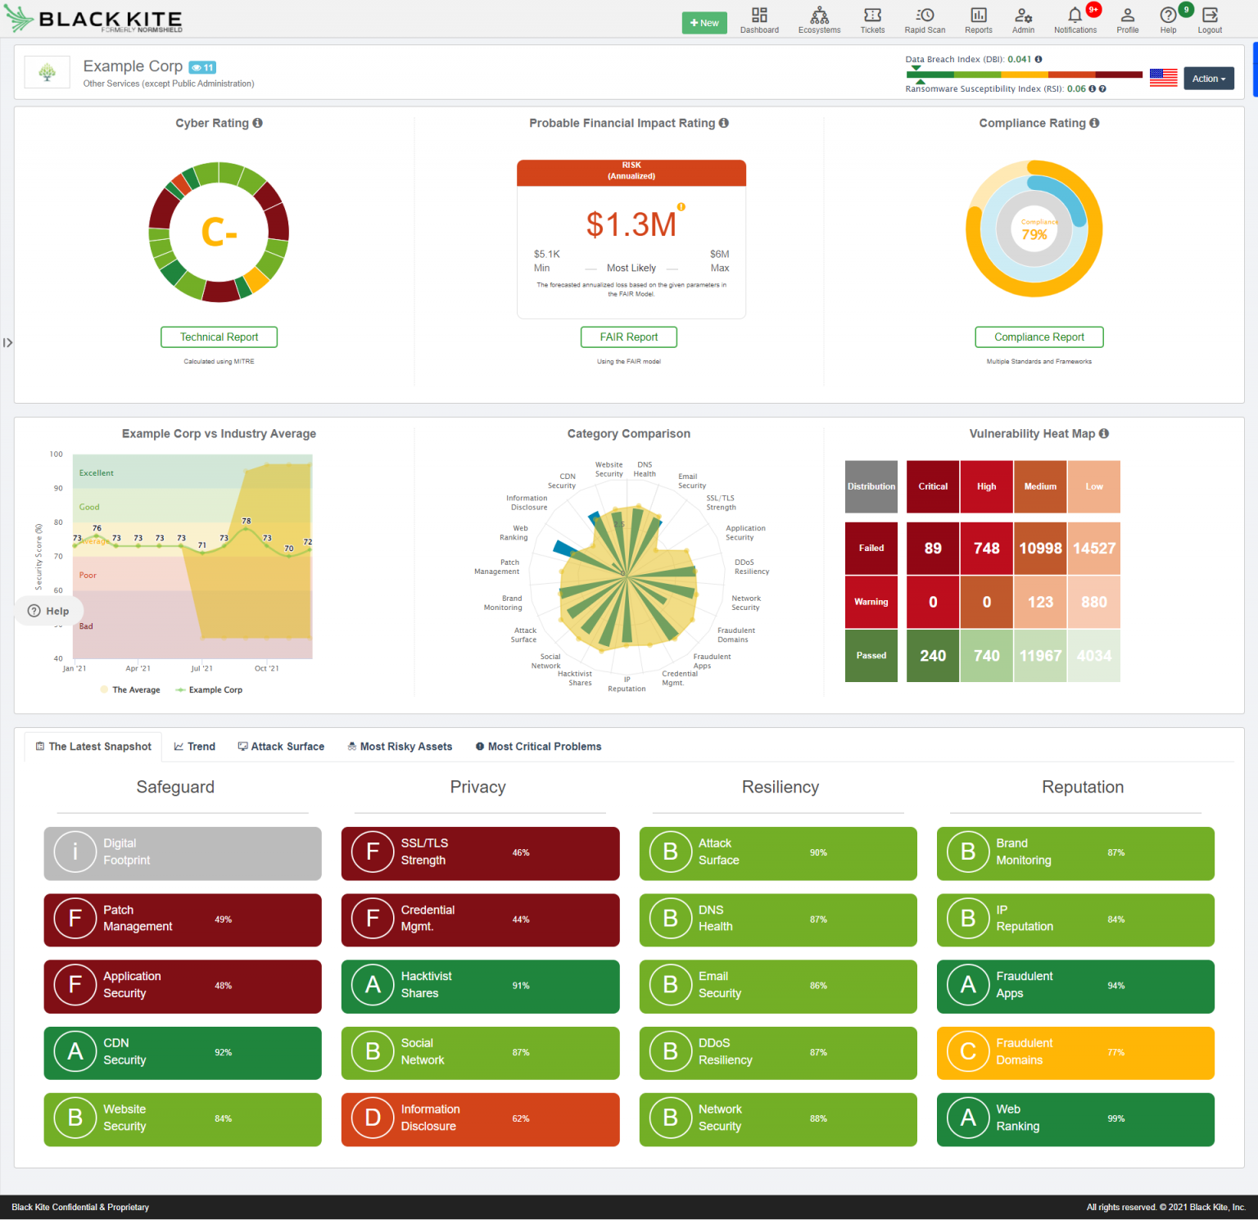The width and height of the screenshot is (1258, 1220).
Task: Toggle The Average series in the chart legend
Action: click(129, 689)
